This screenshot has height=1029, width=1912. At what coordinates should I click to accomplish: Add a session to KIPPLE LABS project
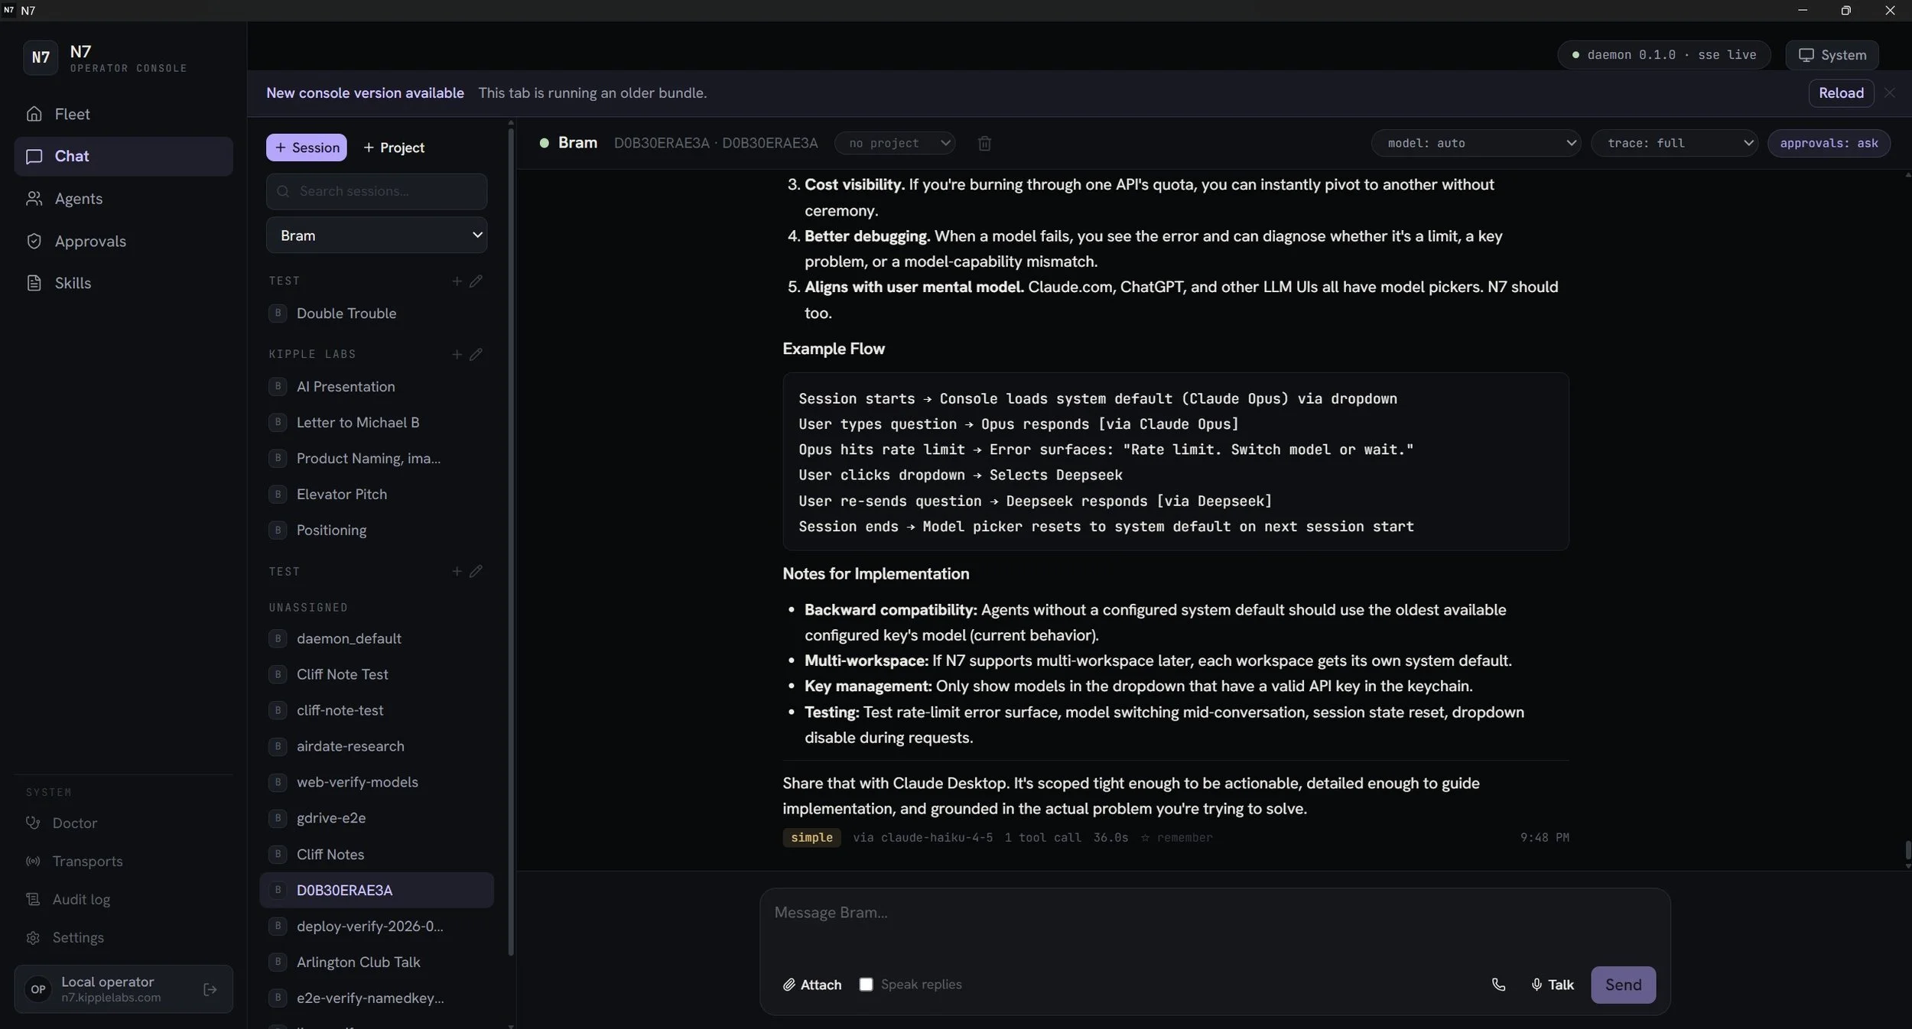(x=457, y=354)
